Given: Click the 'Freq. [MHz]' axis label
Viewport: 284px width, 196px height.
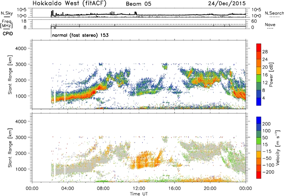Looking at the screenshot, I should (x=6, y=24).
